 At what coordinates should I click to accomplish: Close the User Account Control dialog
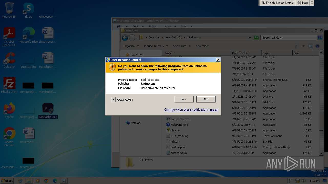(218, 60)
